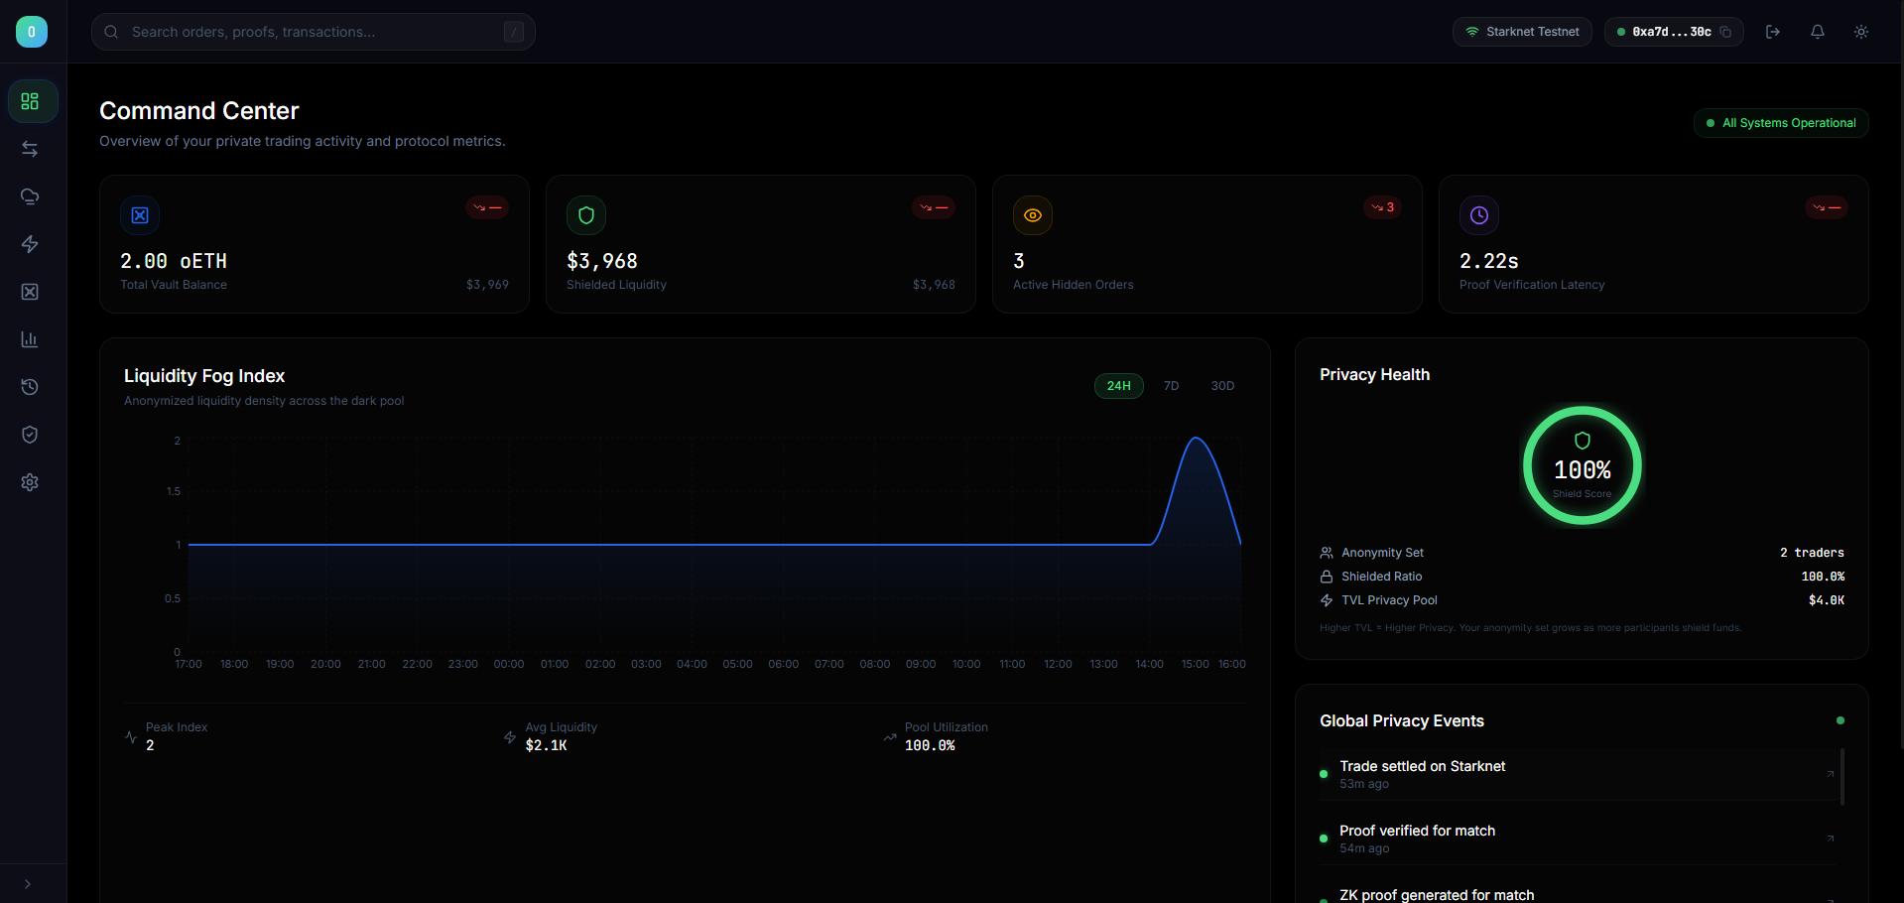Click All Systems Operational status badge
This screenshot has width=1904, height=903.
coord(1781,123)
